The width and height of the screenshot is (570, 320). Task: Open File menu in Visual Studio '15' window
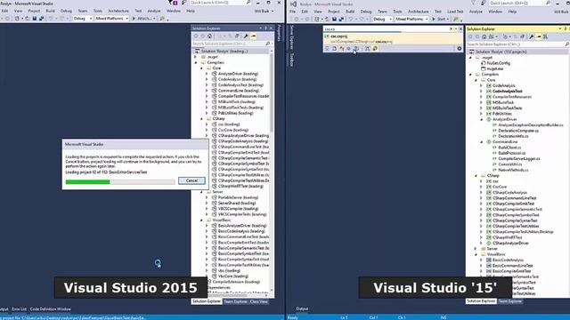(x=293, y=12)
